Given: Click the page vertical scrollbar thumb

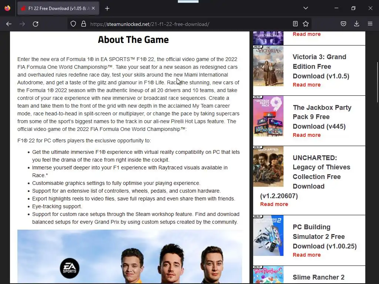Looking at the screenshot, I should pyautogui.click(x=377, y=82).
